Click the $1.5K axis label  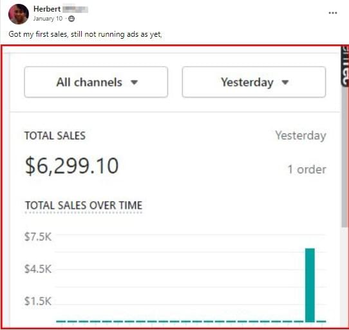point(38,301)
